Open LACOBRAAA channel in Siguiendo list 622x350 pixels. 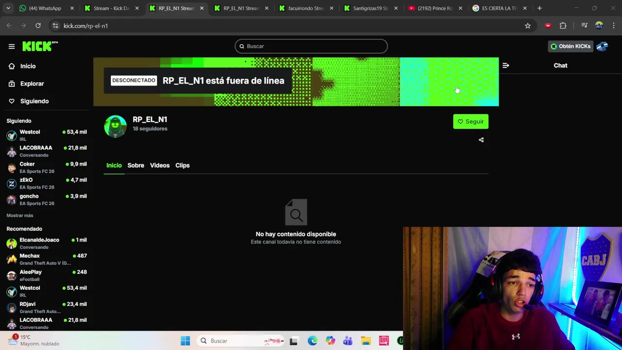(x=47, y=151)
